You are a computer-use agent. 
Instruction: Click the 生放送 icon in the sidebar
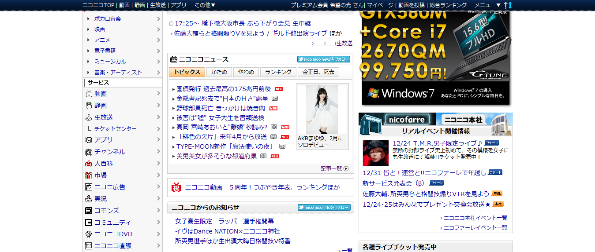point(89,117)
